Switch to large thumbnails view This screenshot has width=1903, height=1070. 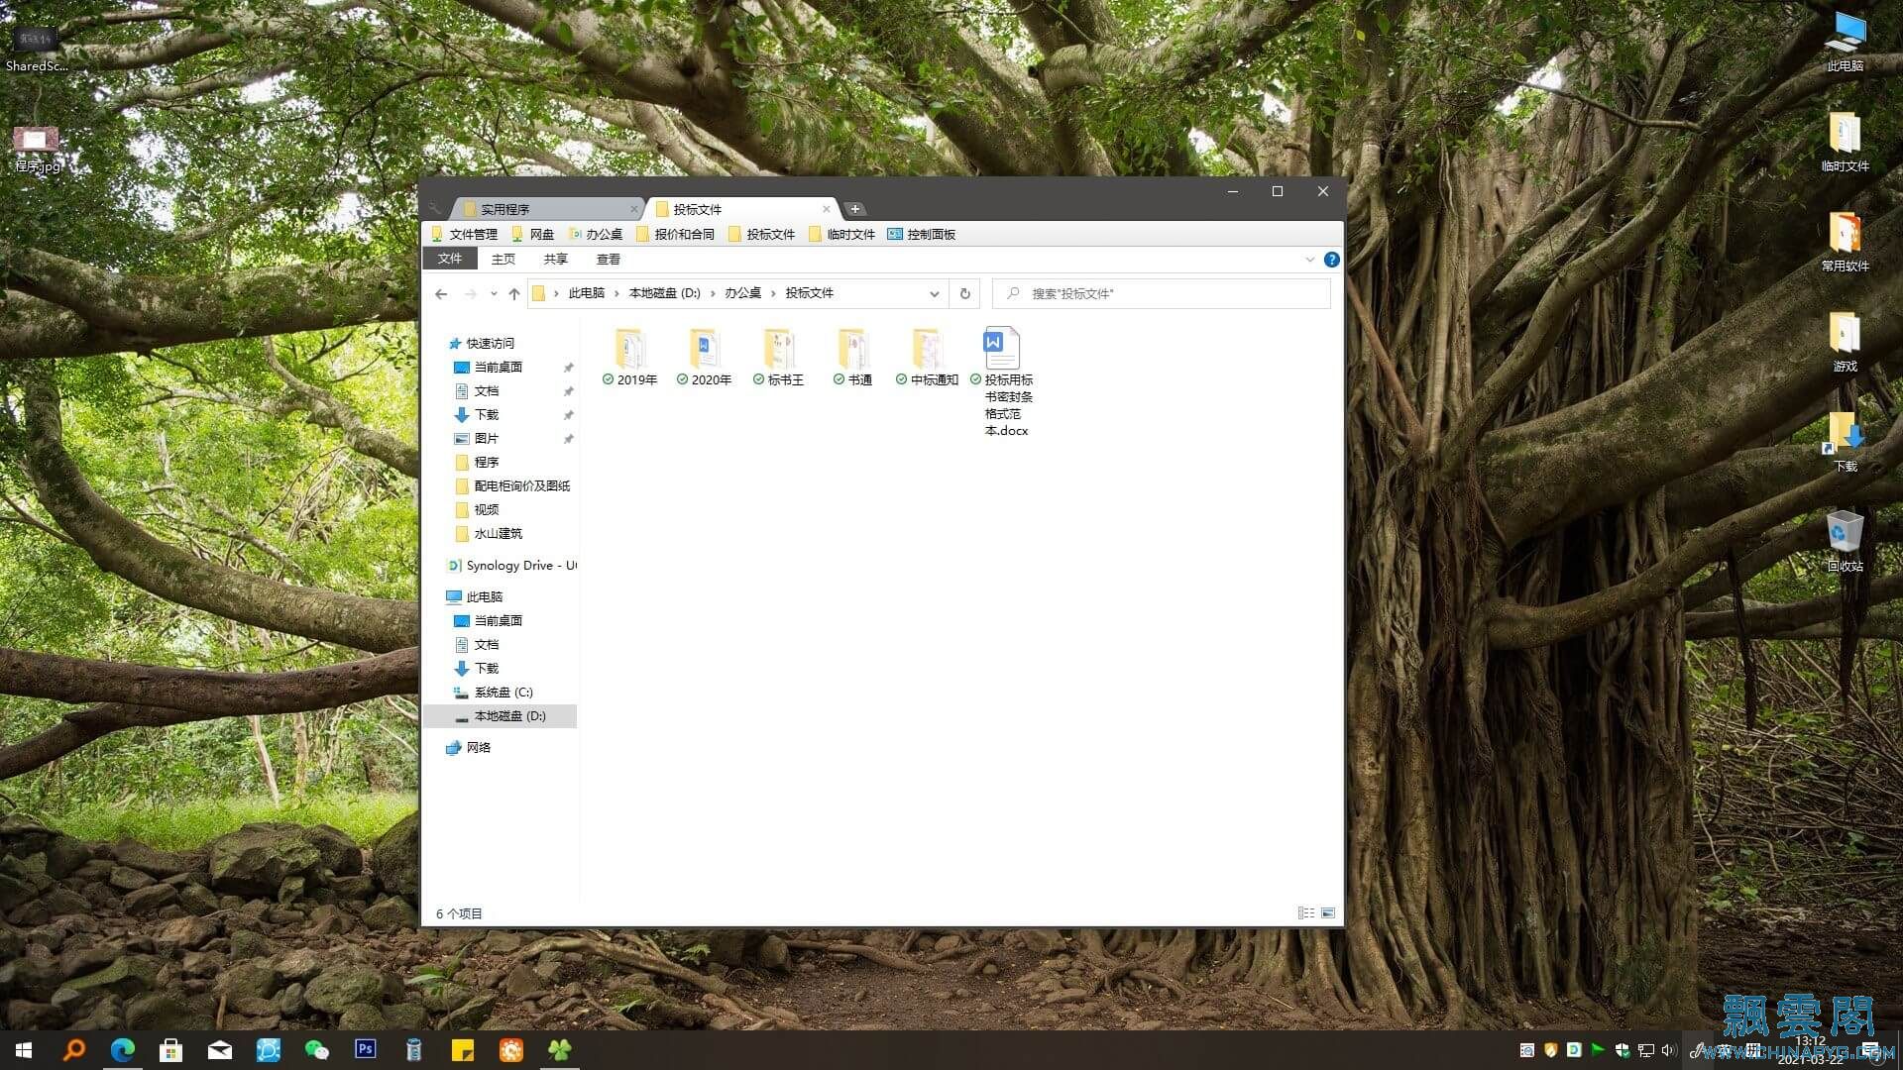pos(1328,913)
